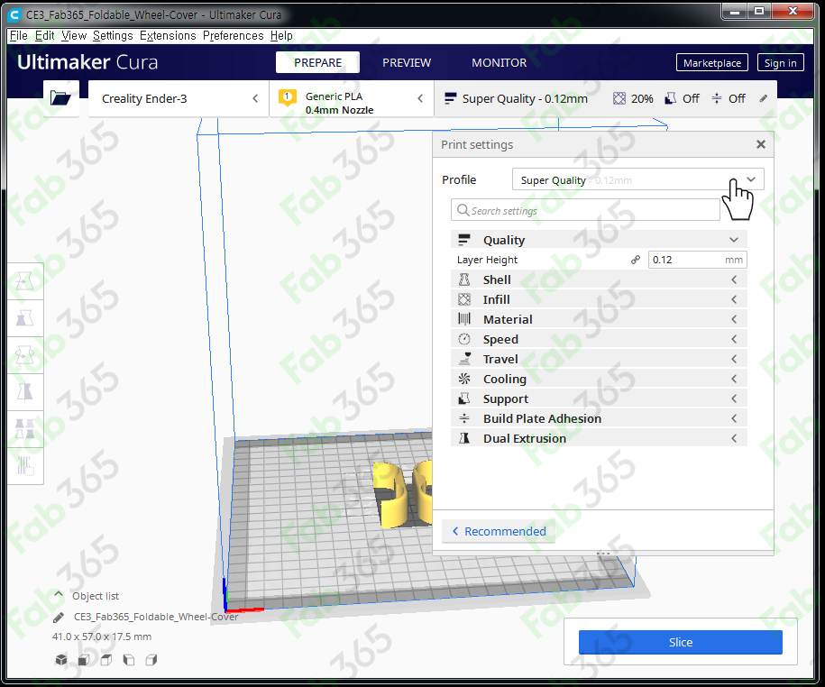825x687 pixels.
Task: Select the Mirror tool in left toolbar
Action: tap(24, 392)
